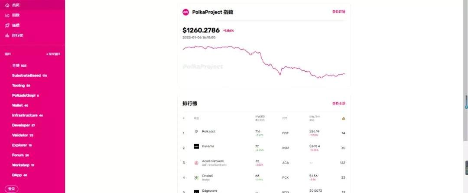
Task: Select the Infrastructure category
Action: coord(25,115)
